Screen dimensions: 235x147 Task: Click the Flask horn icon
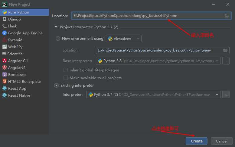tap(5, 26)
